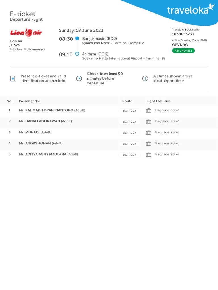Click baggage icon for Angky Johan
Screen dimensions: 218x290
[x=148, y=144]
